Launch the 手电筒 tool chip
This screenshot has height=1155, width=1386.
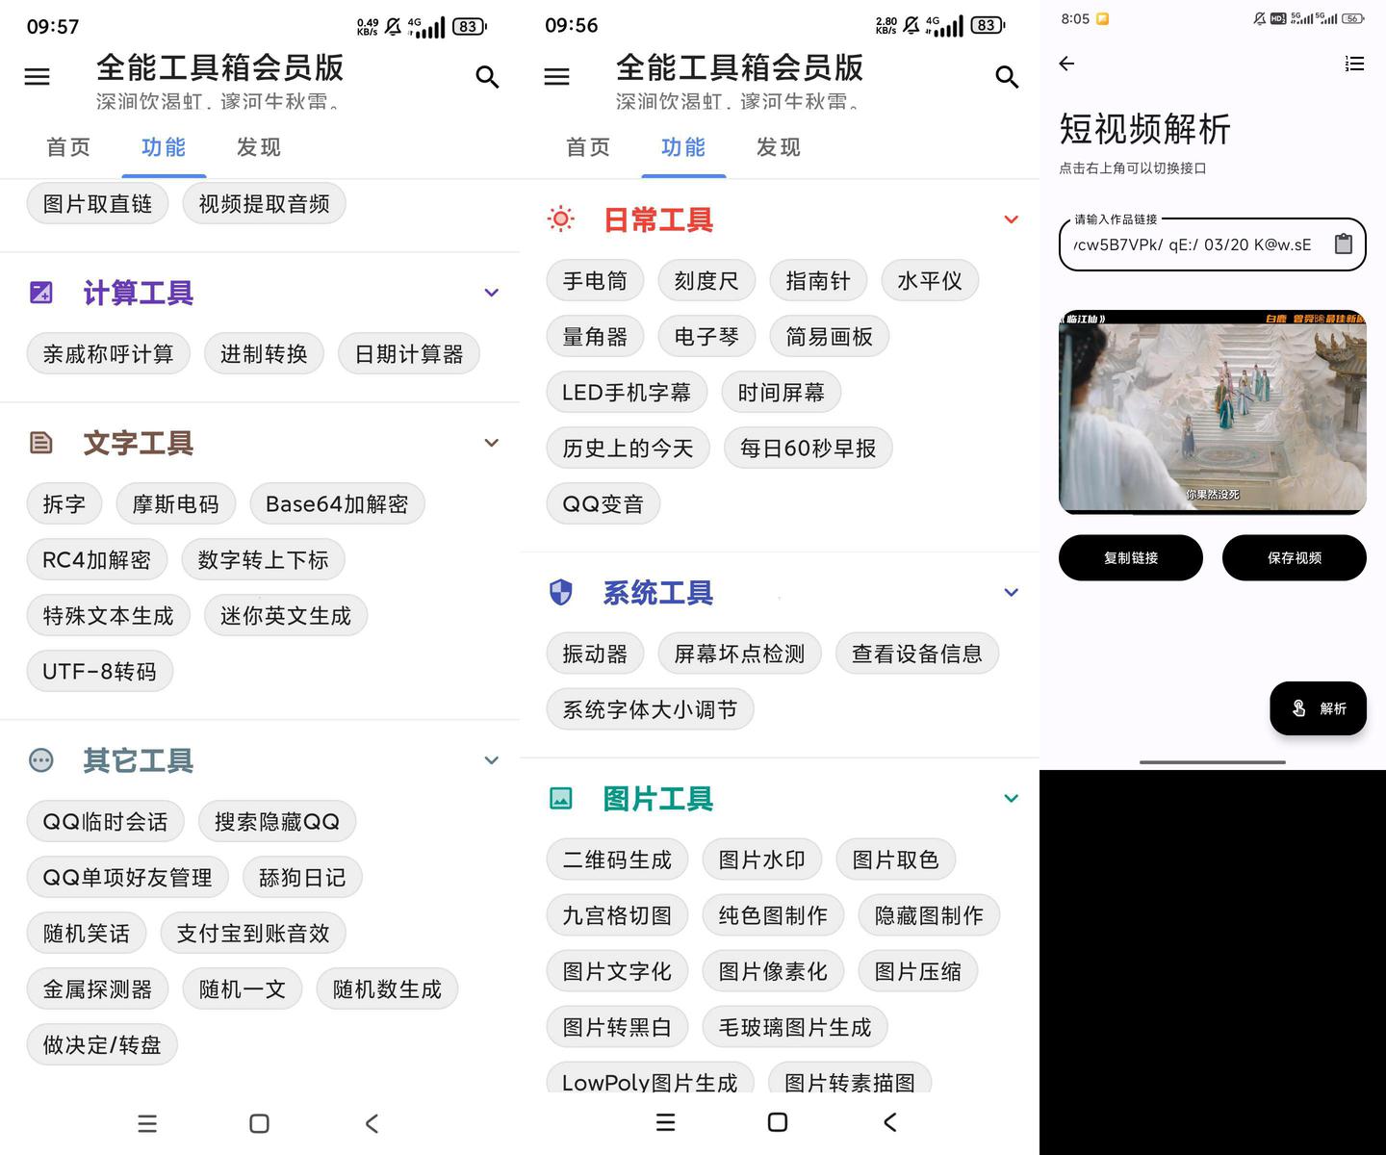pyautogui.click(x=595, y=281)
